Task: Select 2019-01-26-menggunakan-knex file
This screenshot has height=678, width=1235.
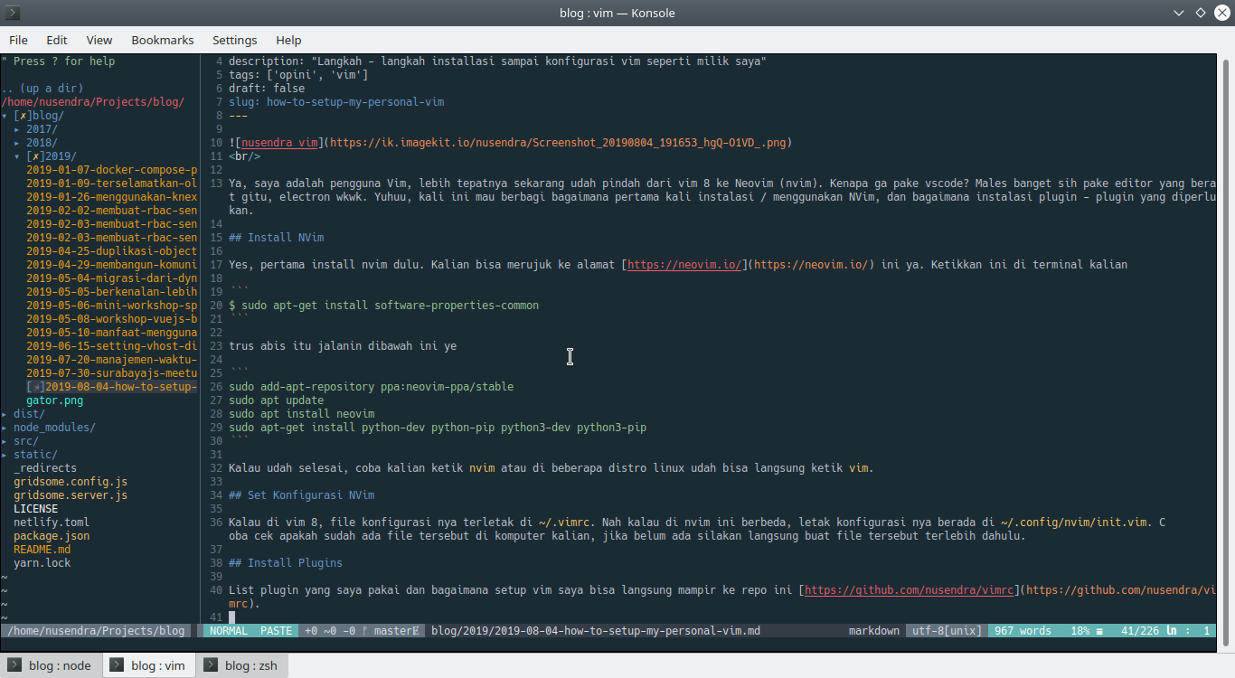Action: coord(112,197)
